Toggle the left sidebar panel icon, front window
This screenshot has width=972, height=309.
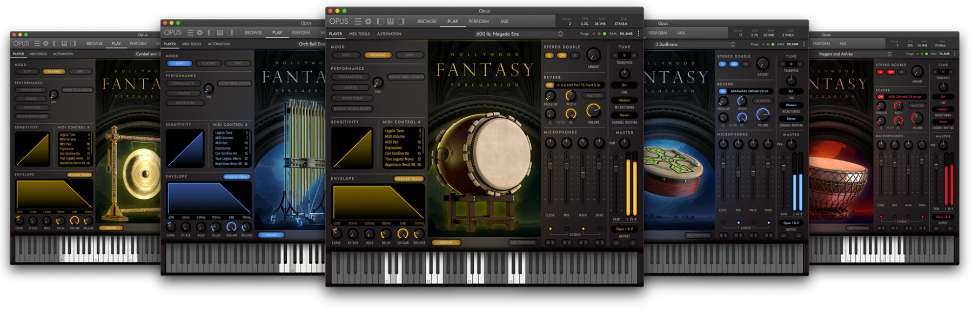380,22
